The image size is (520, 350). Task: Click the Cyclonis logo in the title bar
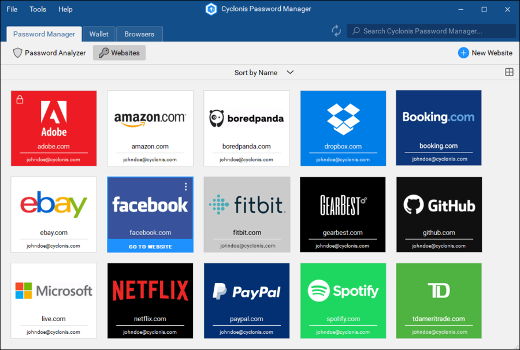pos(210,9)
